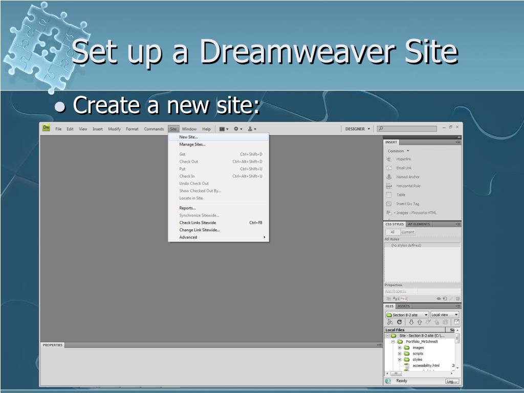Open the Format menu

point(132,129)
